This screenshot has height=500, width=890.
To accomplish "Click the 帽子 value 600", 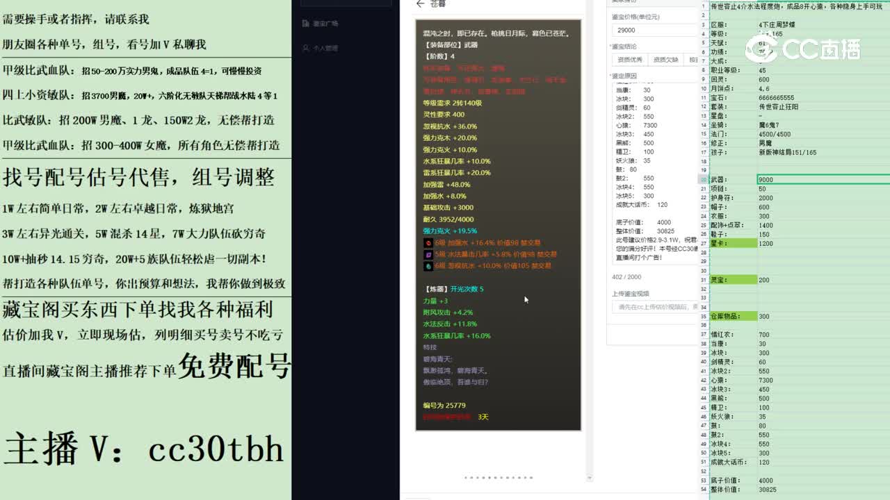I will point(764,207).
